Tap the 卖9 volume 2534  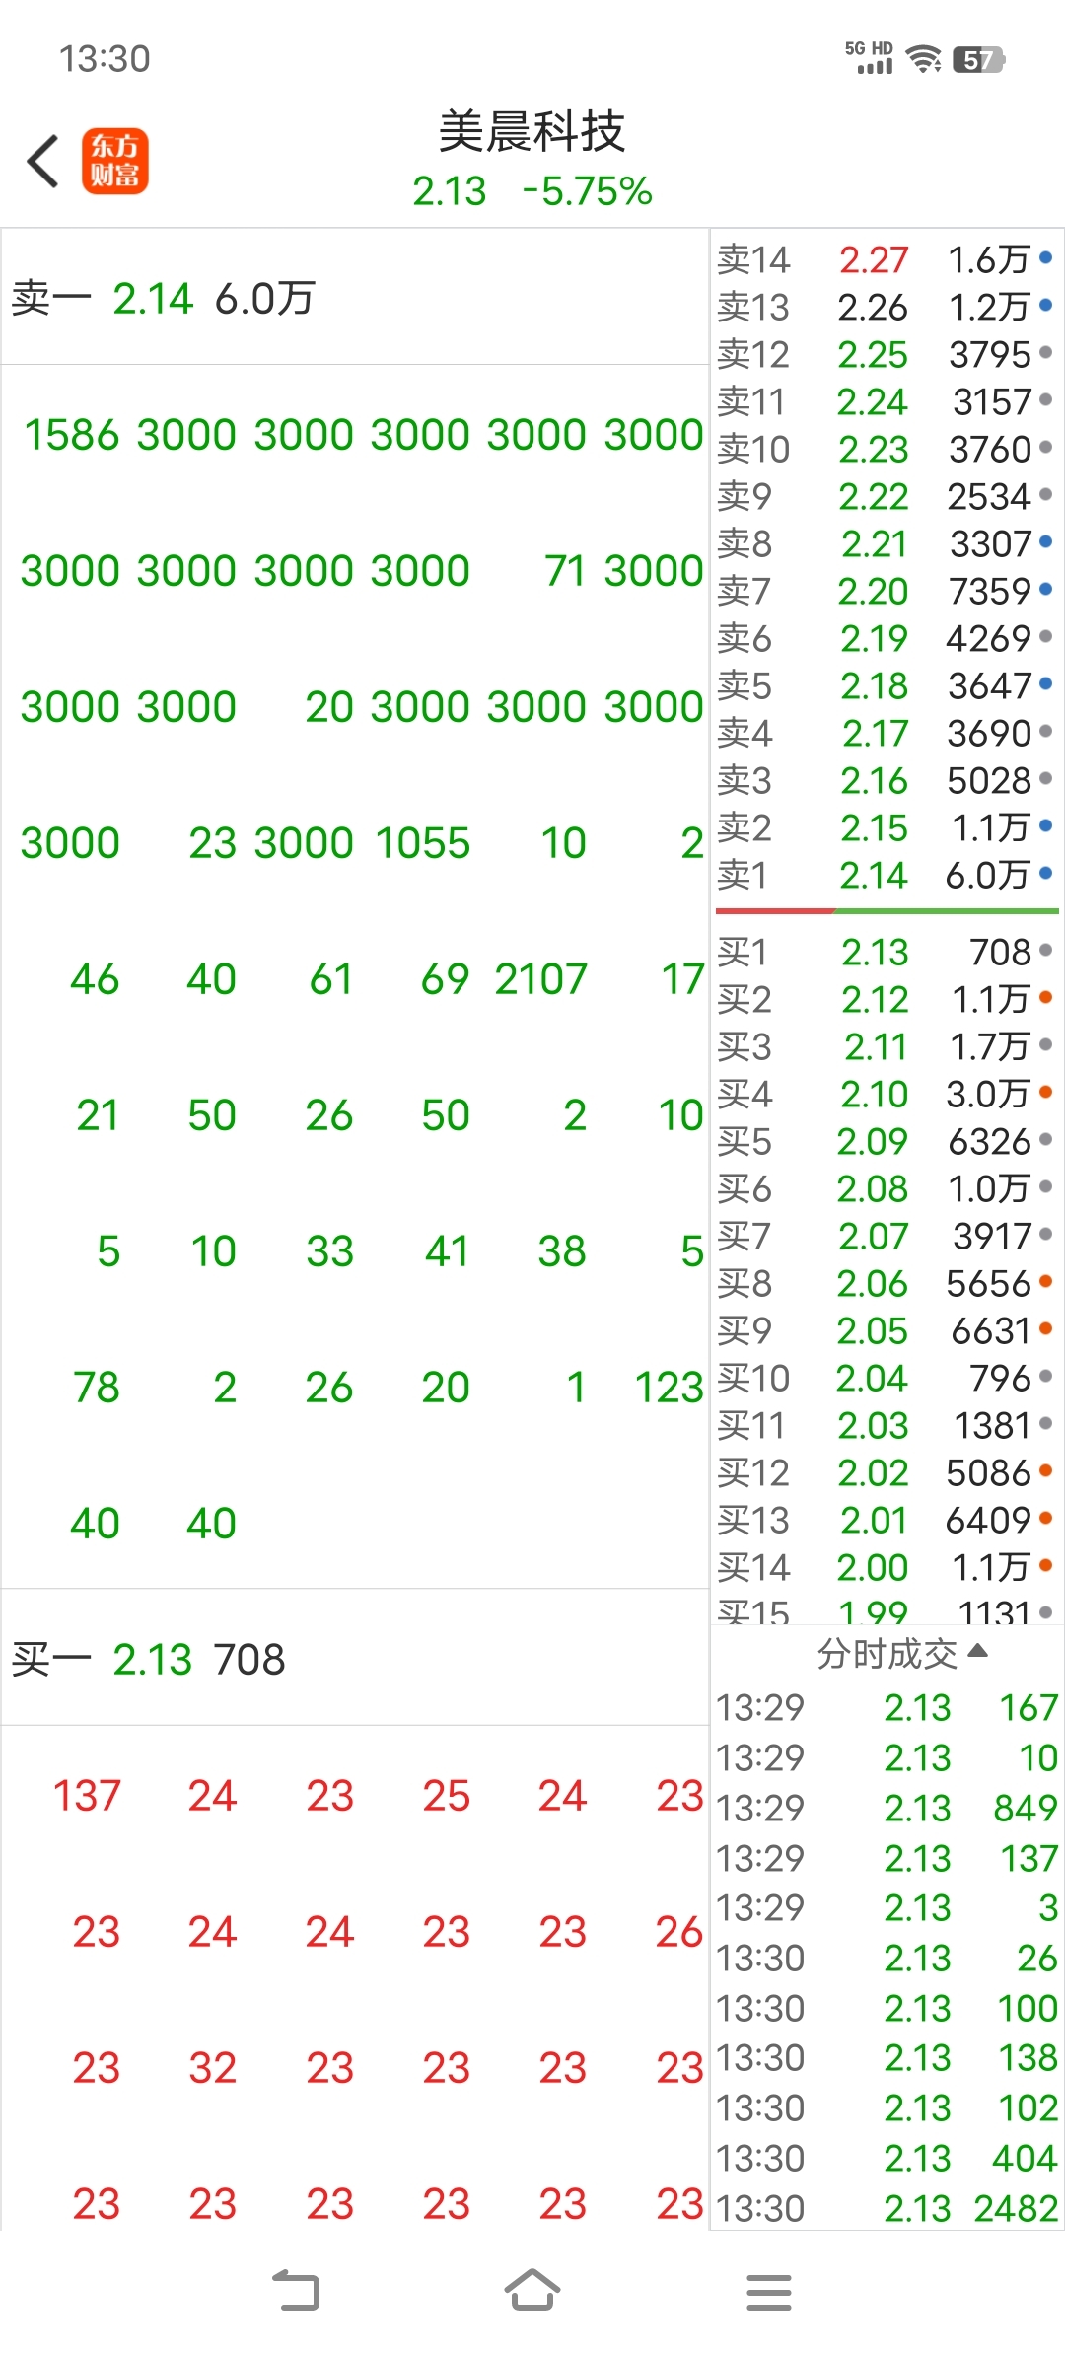tap(989, 497)
